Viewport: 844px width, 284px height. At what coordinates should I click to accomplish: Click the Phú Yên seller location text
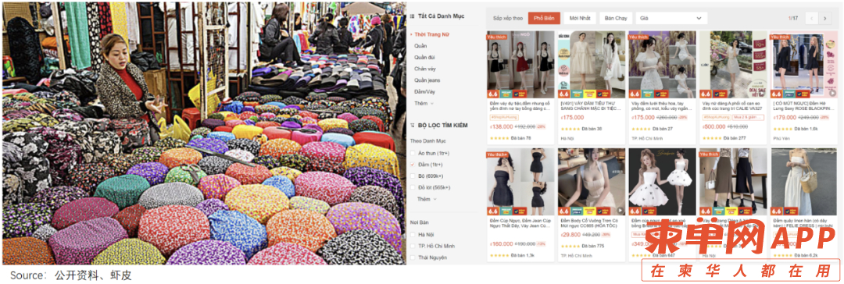click(781, 138)
